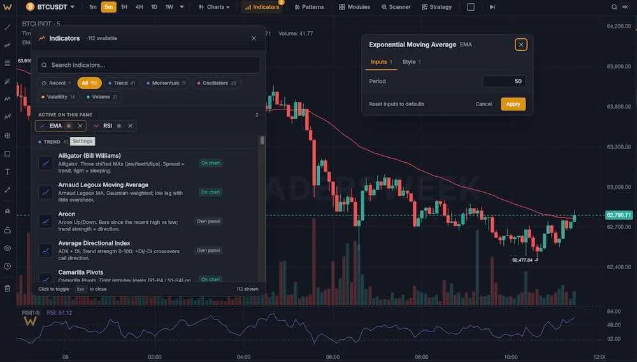
Task: Open the Modules menu
Action: coord(354,7)
